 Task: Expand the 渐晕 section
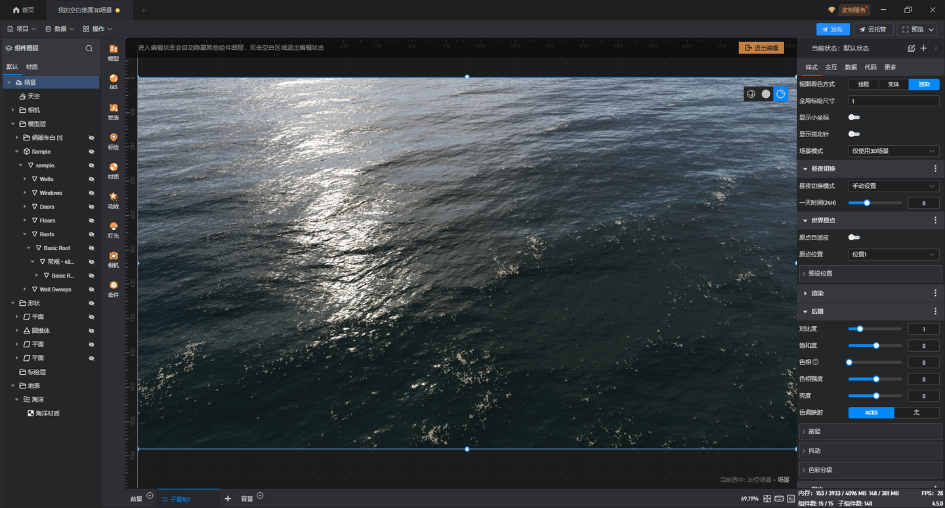(870, 432)
